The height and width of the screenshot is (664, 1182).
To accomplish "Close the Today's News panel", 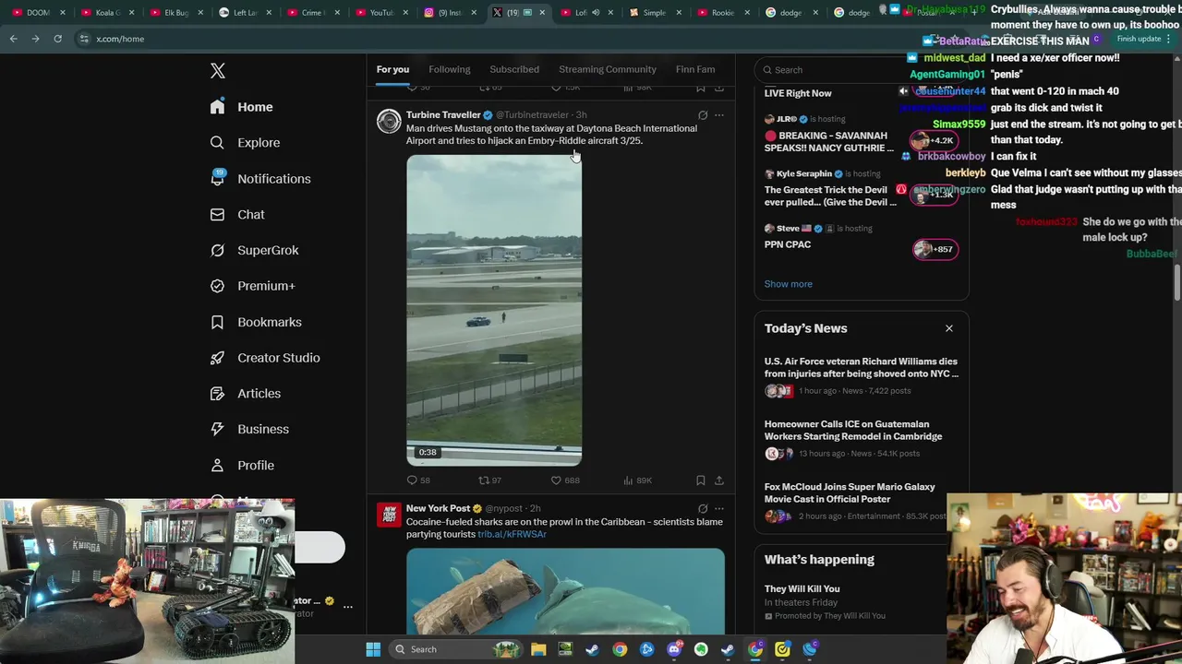I will tap(948, 328).
